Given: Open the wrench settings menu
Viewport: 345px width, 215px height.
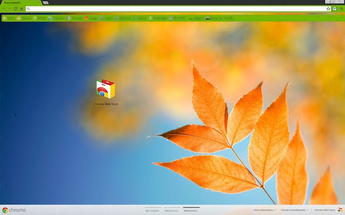Looking at the screenshot, I should (341, 9).
